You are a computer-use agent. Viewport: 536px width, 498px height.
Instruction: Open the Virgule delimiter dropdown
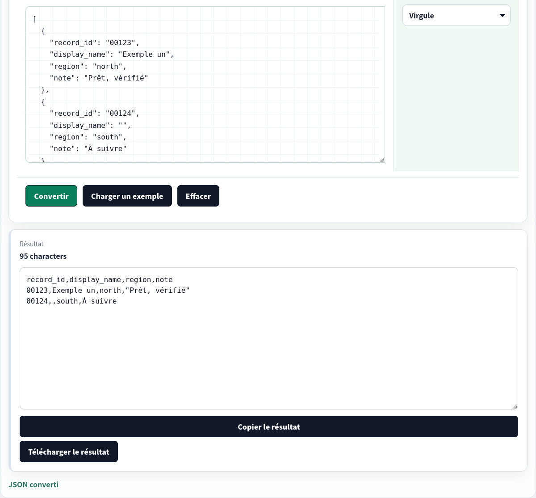tap(456, 15)
